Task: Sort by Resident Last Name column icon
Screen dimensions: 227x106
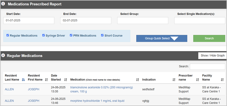Action: (23, 80)
